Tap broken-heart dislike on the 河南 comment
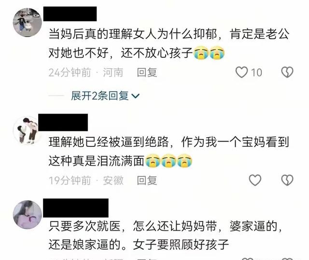 click(x=287, y=72)
